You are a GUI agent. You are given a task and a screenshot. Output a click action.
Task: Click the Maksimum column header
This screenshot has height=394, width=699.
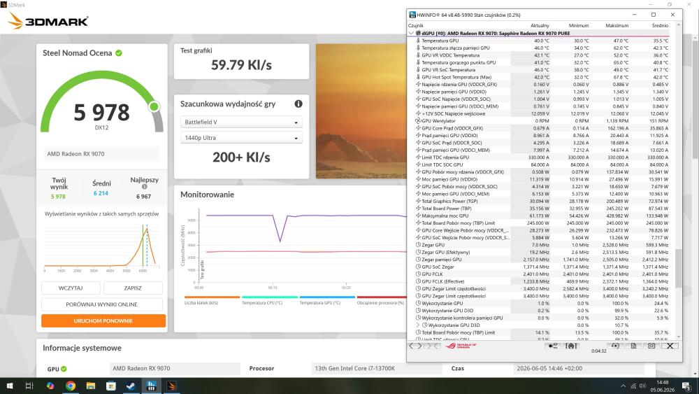pyautogui.click(x=617, y=25)
